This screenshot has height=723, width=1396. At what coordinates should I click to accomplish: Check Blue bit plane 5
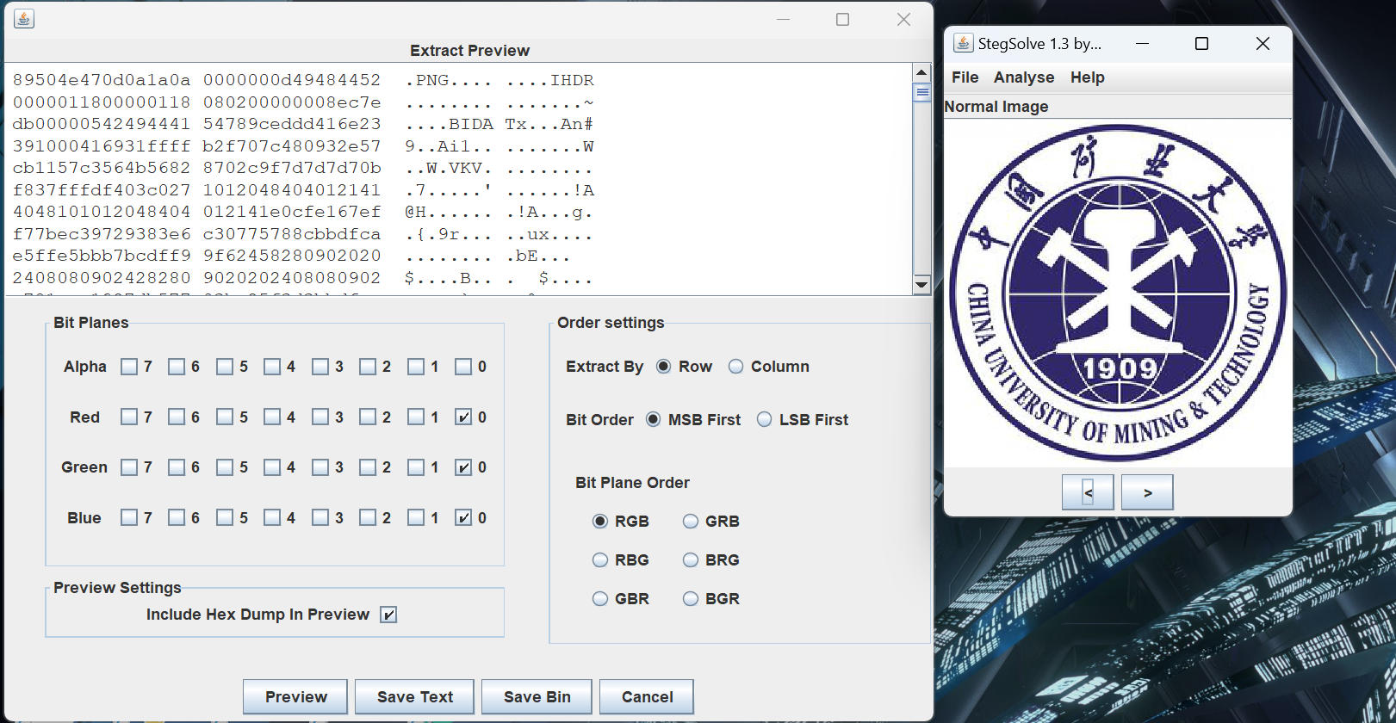coord(225,518)
